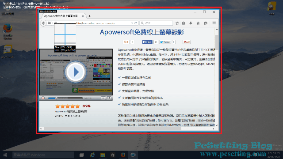Open the top-right desktop folder icon

tap(272, 8)
